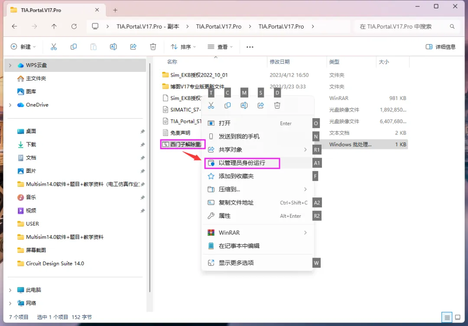Choose 发送到我的手机 in the context menu
This screenshot has height=326, width=468.
(257, 136)
